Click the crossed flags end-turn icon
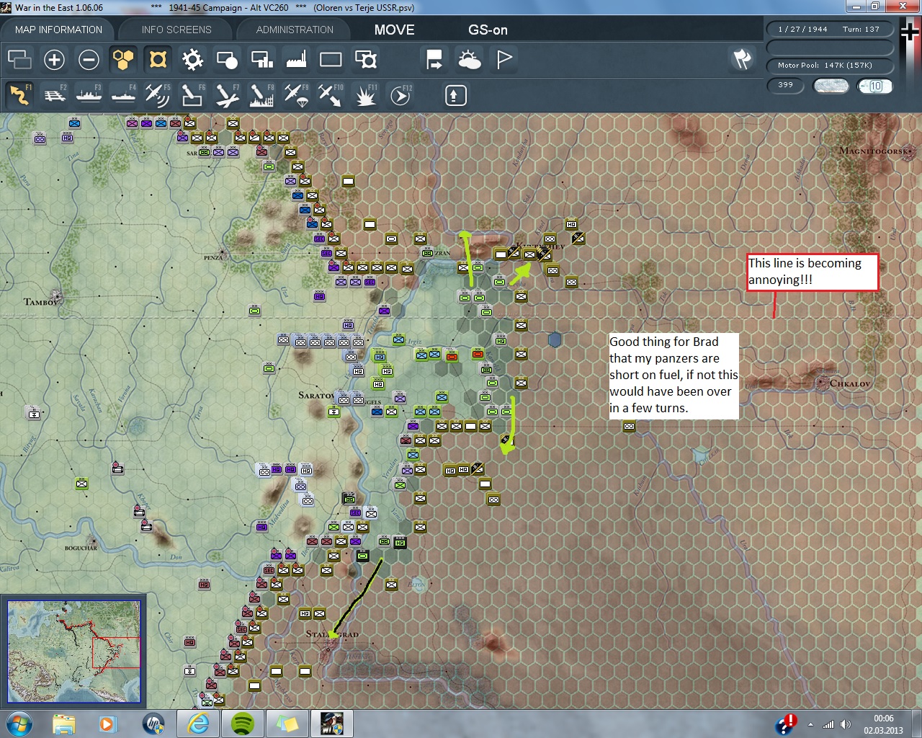The width and height of the screenshot is (922, 738). click(743, 59)
